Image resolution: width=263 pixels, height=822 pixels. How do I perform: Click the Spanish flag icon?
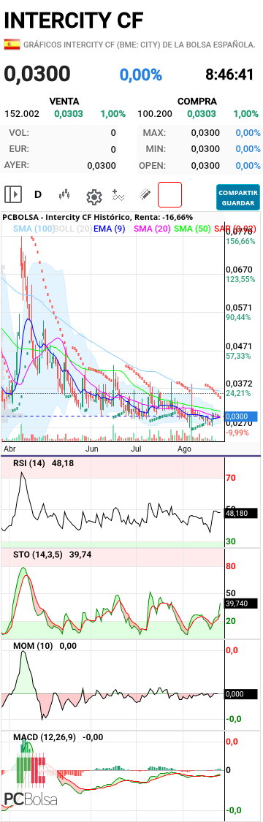12,45
